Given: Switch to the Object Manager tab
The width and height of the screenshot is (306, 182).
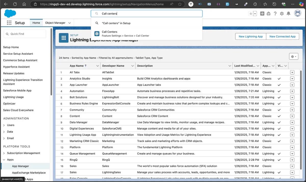Looking at the screenshot, I should (55, 23).
